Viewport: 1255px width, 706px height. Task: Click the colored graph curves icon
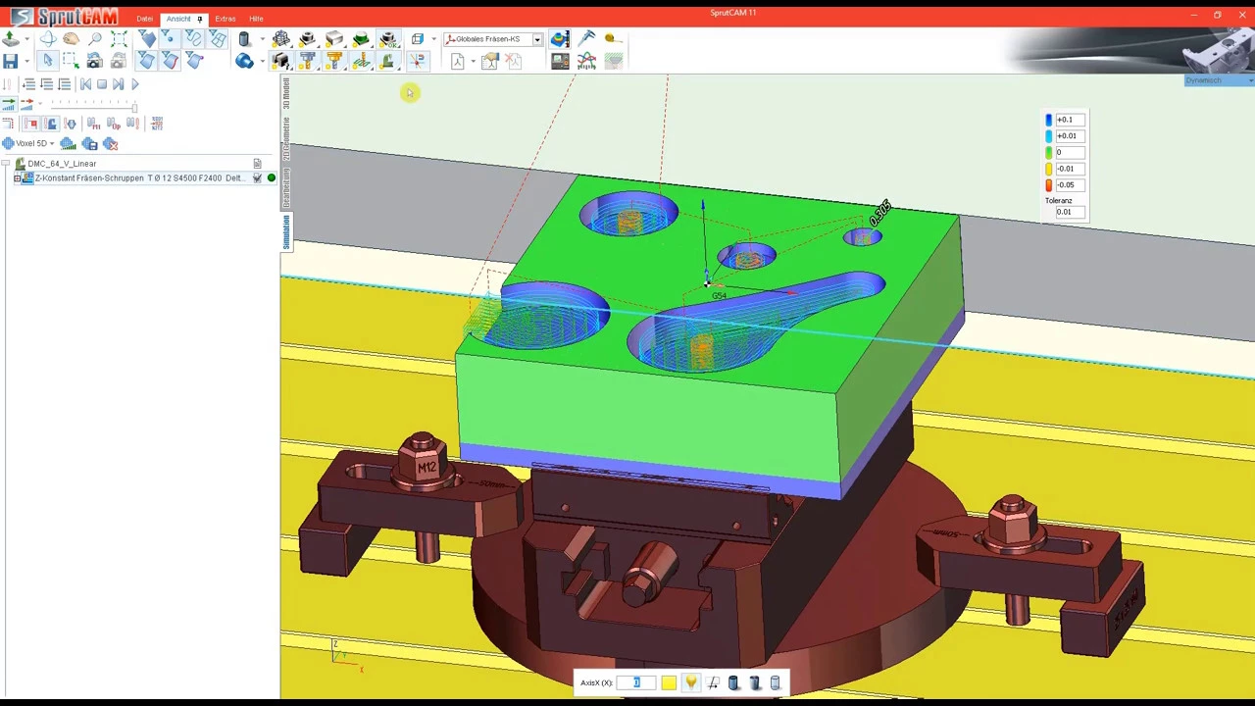586,61
